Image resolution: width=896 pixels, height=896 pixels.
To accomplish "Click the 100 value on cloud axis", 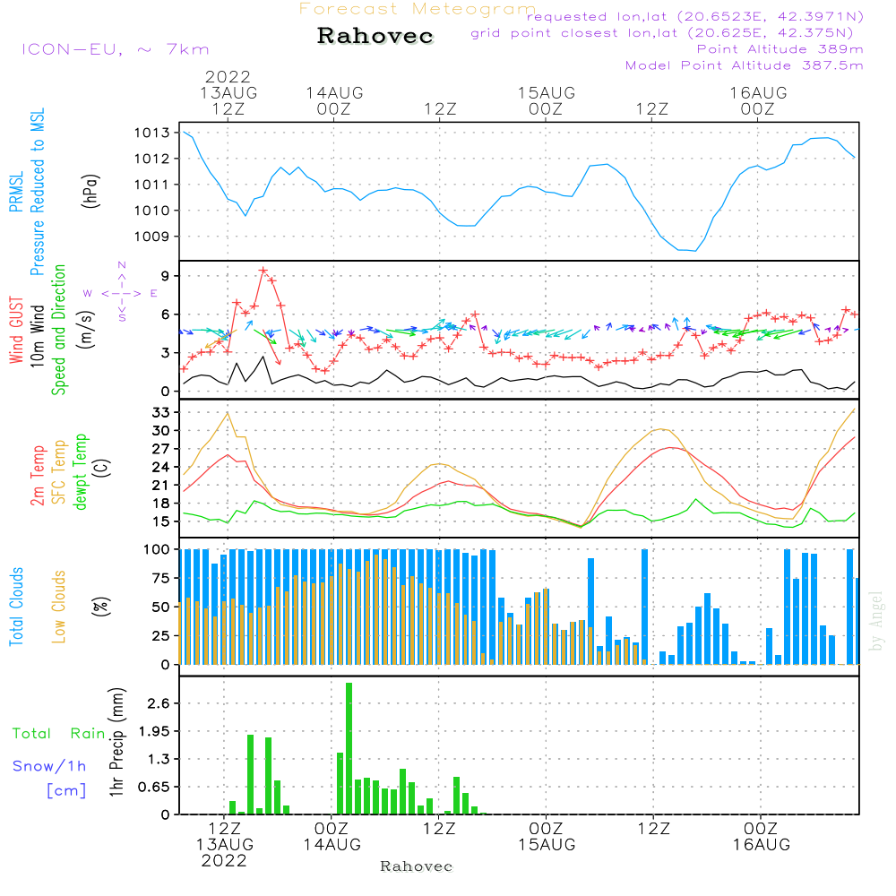I will point(157,549).
